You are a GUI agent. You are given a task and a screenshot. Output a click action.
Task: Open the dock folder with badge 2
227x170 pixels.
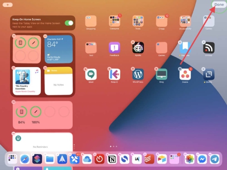pos(174,159)
